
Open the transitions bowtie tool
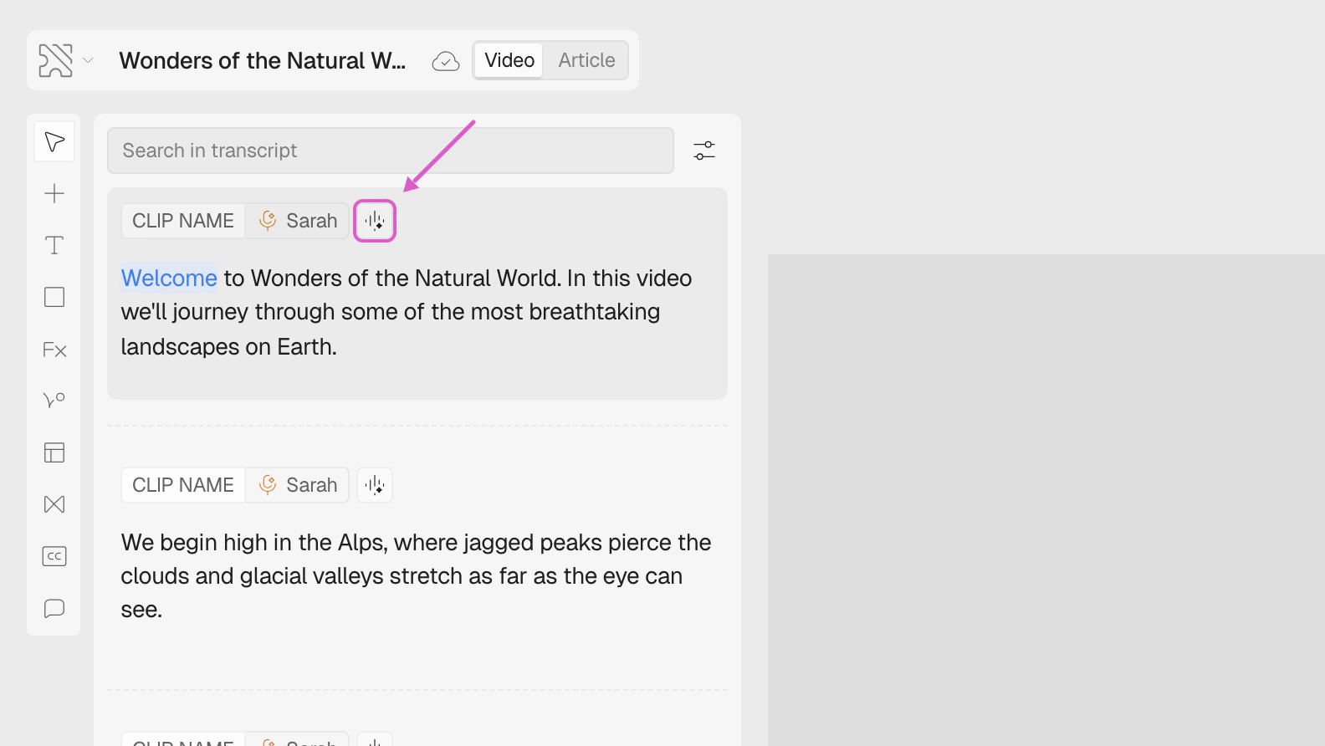pyautogui.click(x=54, y=504)
